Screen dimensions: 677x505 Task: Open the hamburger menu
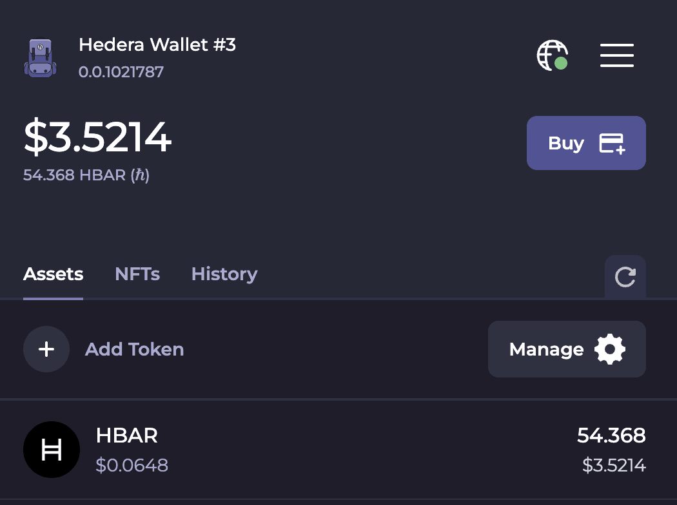(x=617, y=55)
